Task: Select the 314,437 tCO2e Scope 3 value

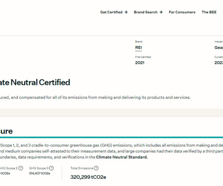Action: [x=40, y=173]
